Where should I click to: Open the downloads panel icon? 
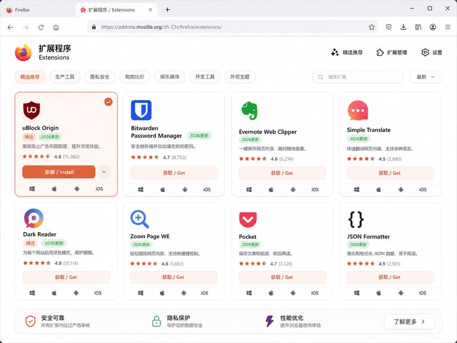[x=403, y=27]
